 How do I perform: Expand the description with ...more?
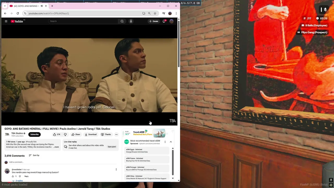click(56, 147)
